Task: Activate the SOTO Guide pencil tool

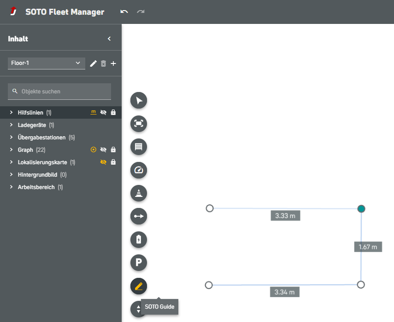Action: (x=139, y=286)
